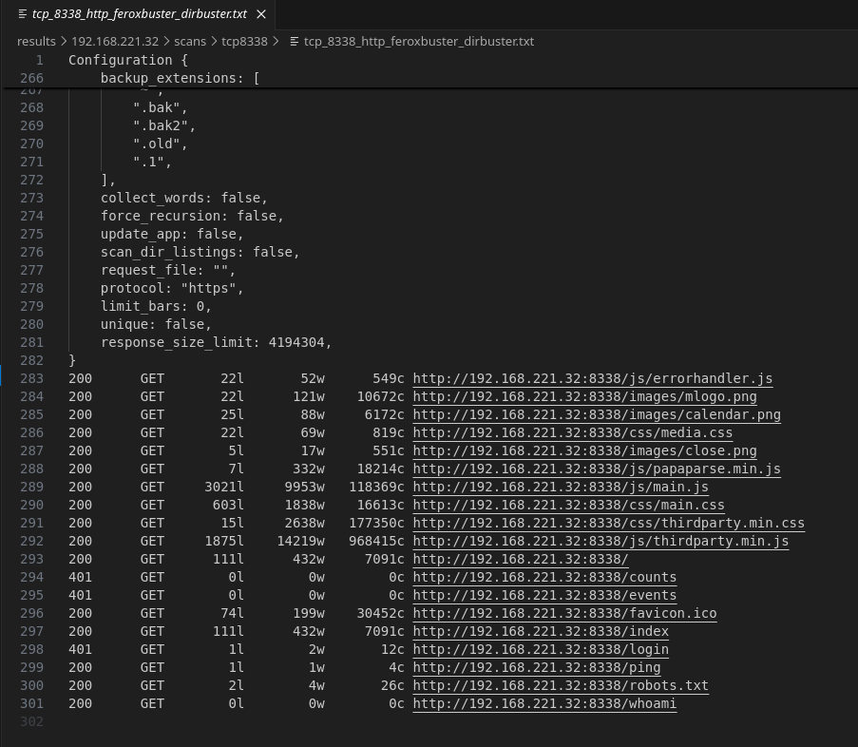Jump to sticky line 'backup_extensions: ['

coord(180,78)
